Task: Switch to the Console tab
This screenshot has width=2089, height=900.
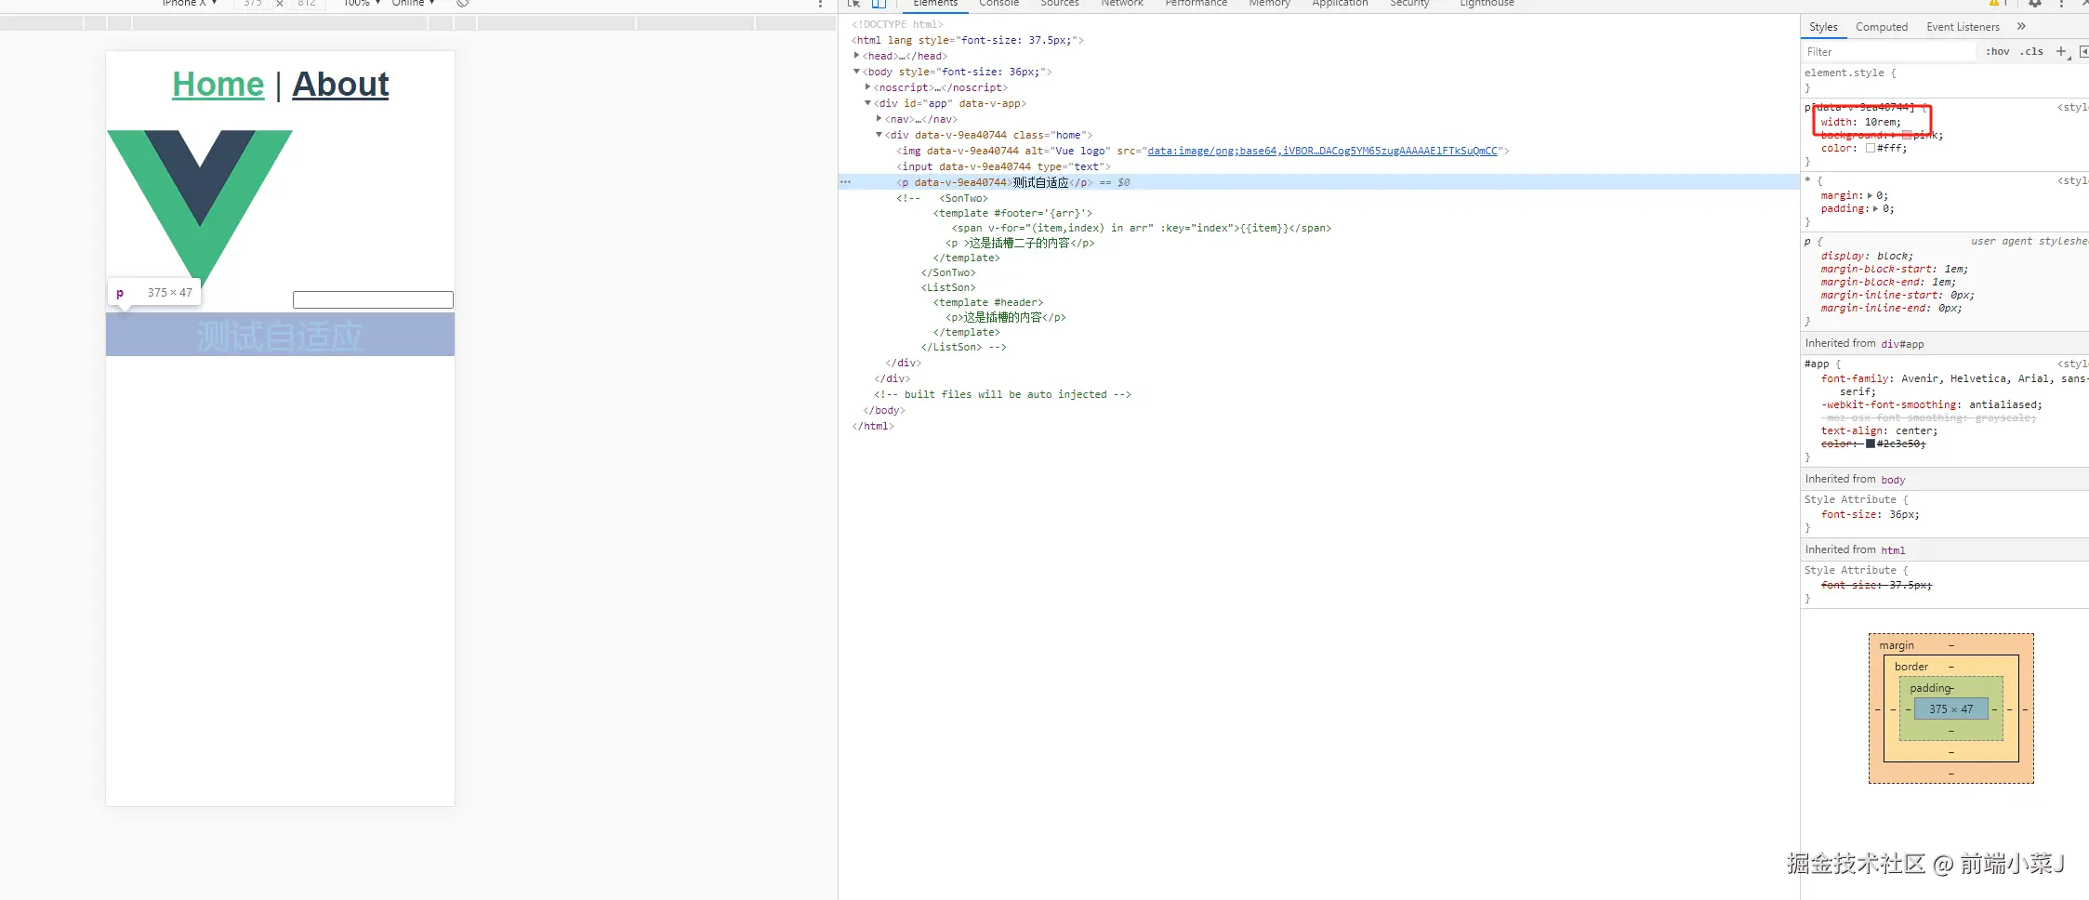Action: tap(998, 4)
